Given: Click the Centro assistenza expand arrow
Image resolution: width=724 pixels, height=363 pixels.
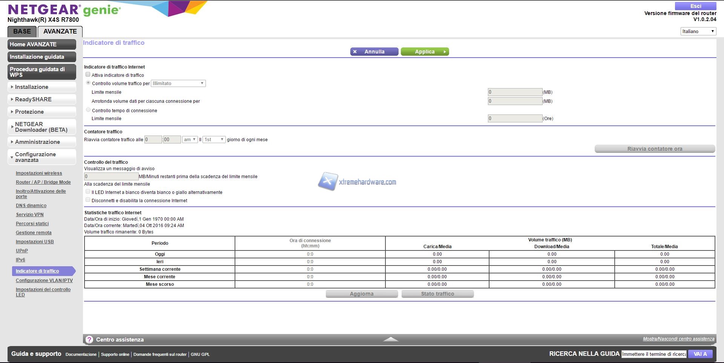Looking at the screenshot, I should 391,339.
